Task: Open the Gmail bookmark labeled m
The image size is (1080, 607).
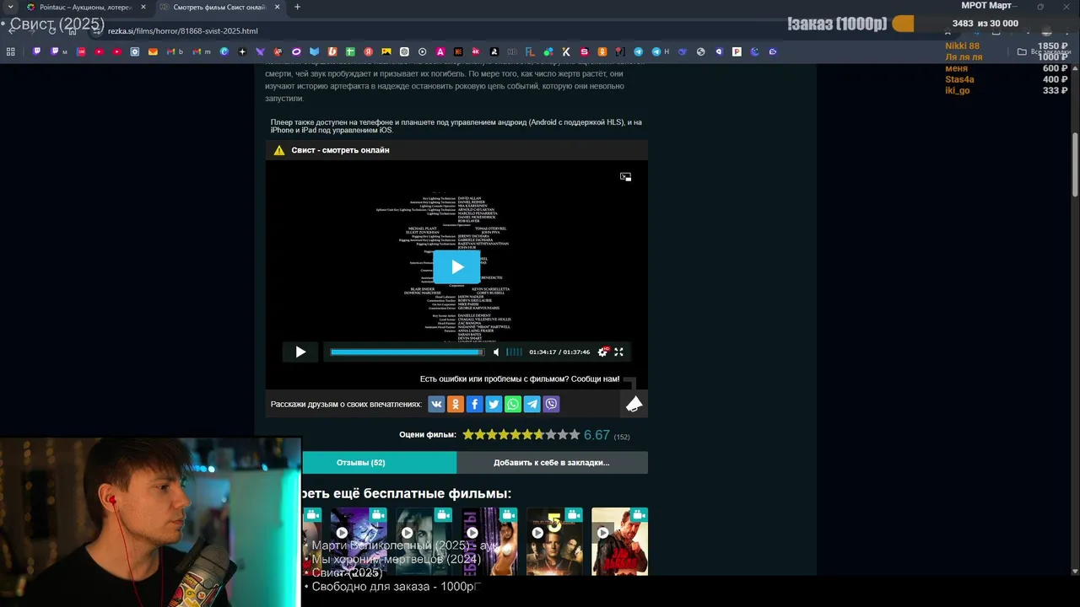Action: pos(202,51)
